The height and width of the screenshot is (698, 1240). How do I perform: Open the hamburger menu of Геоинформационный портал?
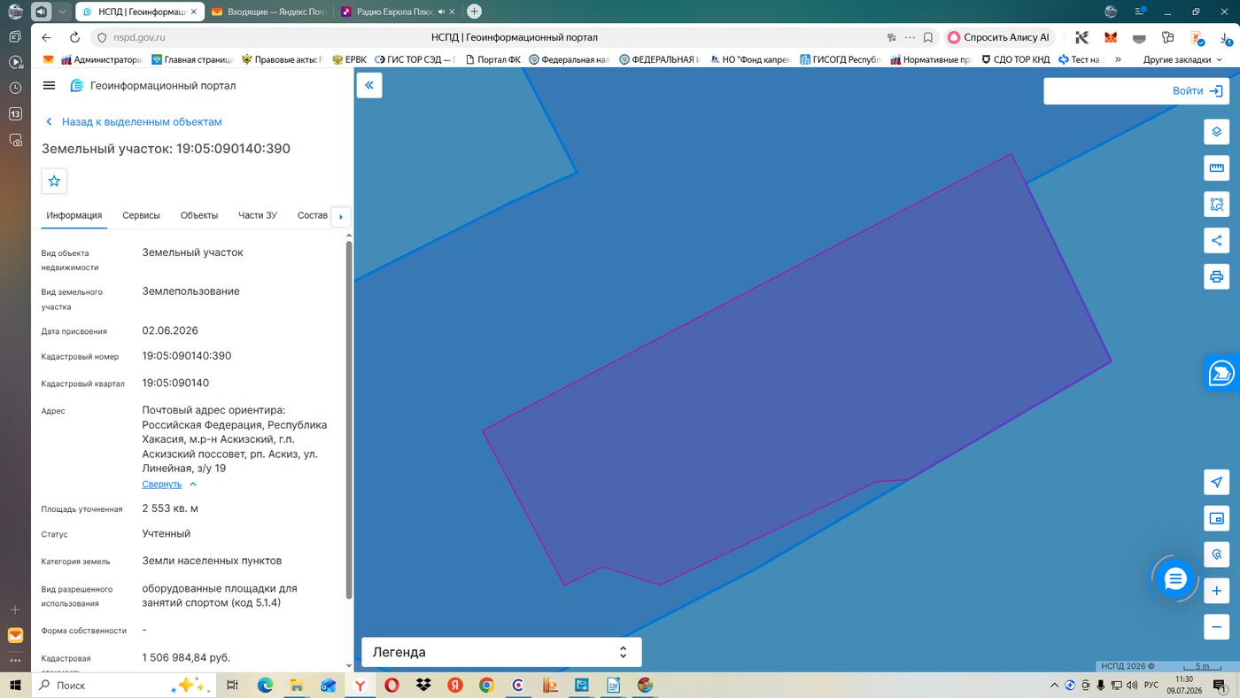point(49,86)
